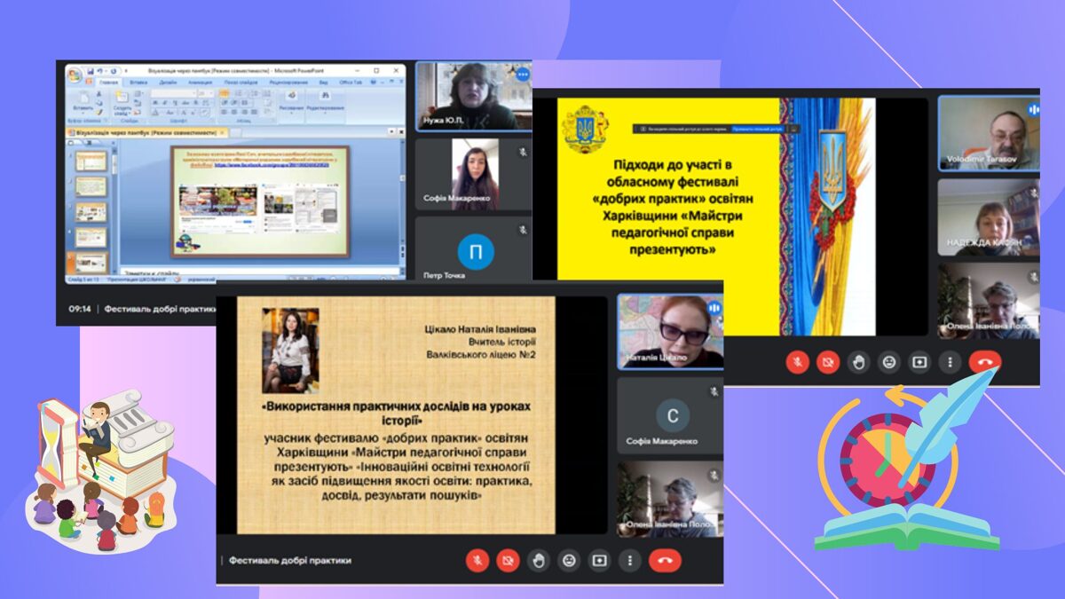
Task: Switch to the Главная ribbon tab
Action: pos(108,83)
